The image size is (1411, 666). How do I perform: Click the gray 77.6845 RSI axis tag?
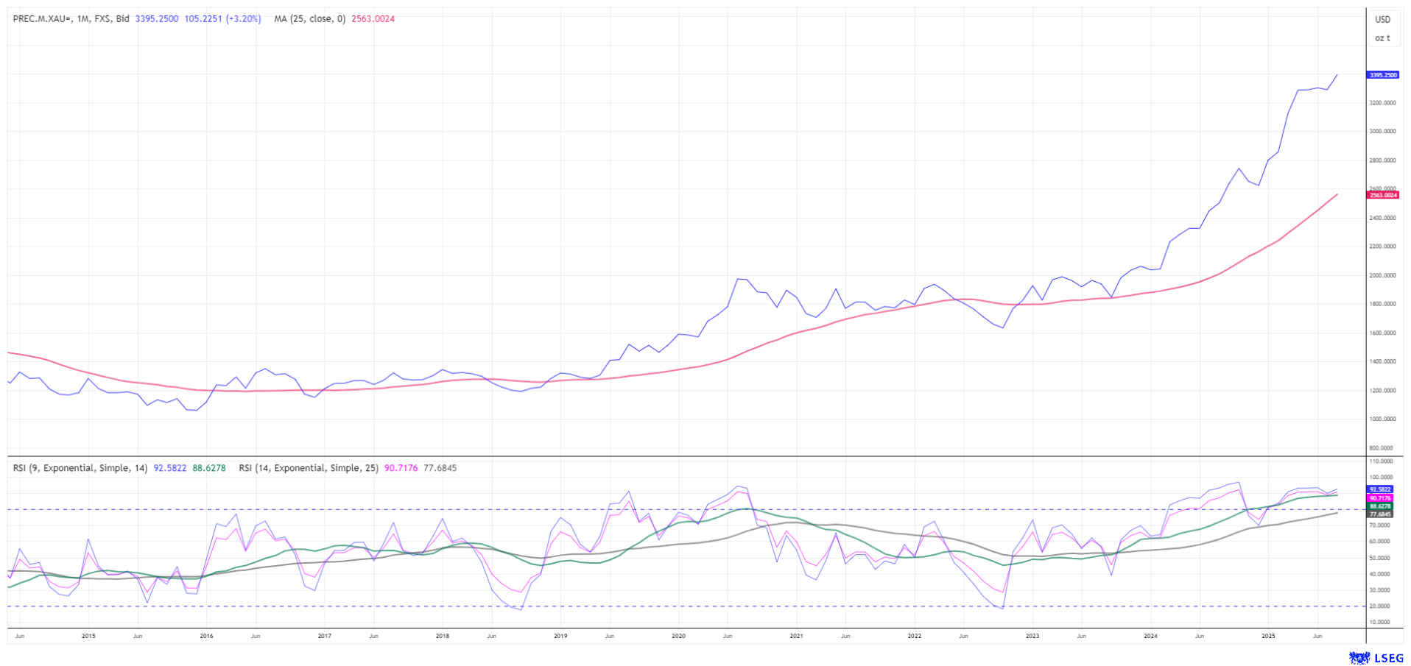(1380, 514)
